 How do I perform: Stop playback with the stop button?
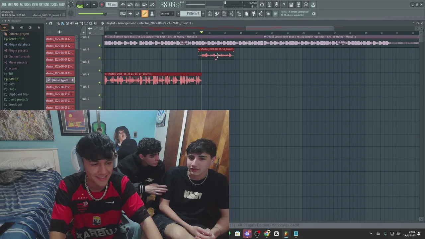pos(94,5)
